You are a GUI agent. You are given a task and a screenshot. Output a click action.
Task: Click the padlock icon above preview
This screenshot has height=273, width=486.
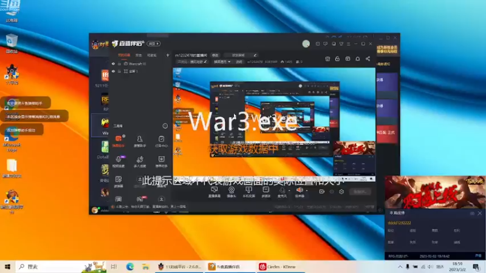coord(337,58)
